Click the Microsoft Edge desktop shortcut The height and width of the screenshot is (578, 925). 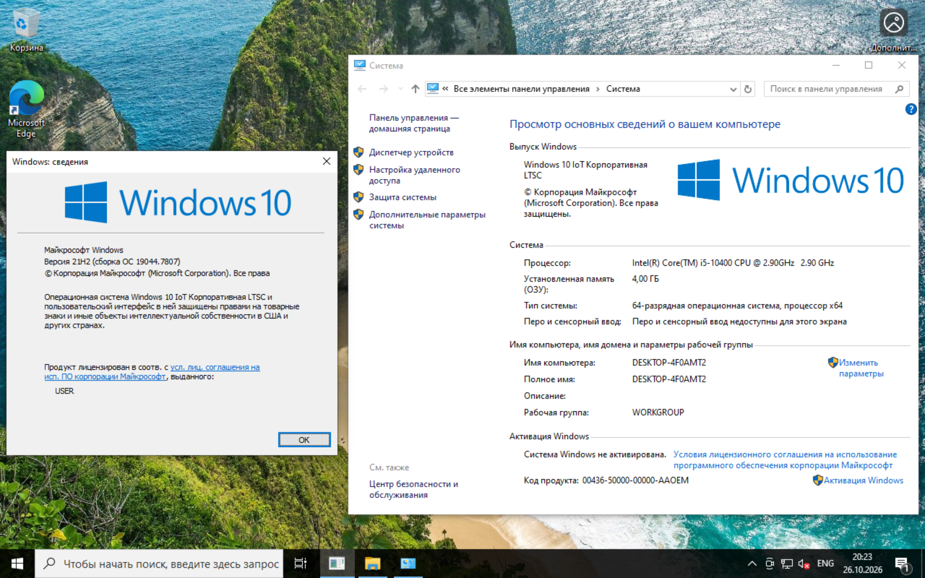tap(26, 109)
